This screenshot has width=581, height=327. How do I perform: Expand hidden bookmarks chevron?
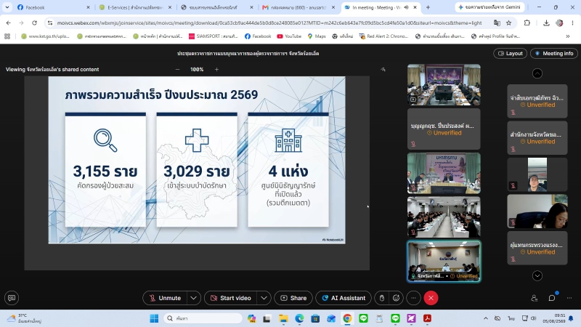pos(568,36)
